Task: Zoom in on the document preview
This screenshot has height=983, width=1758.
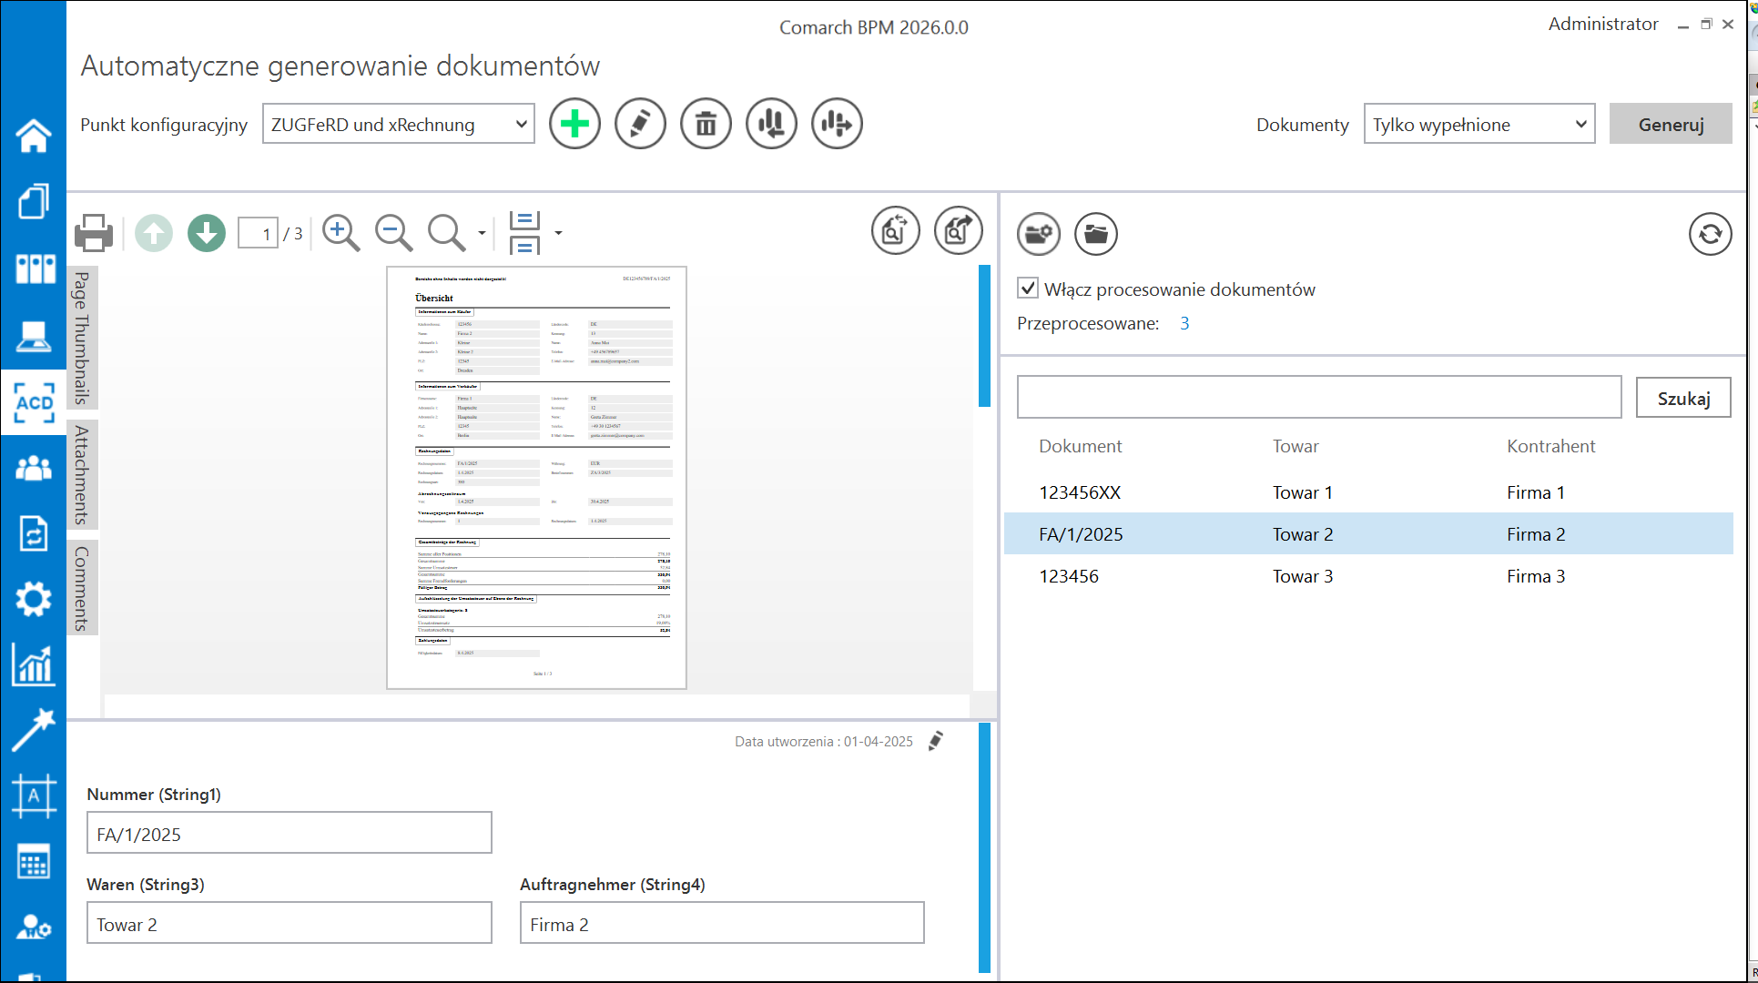Action: pos(341,233)
